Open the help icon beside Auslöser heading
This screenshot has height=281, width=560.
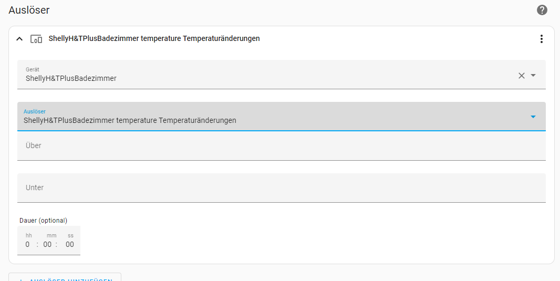click(x=542, y=10)
